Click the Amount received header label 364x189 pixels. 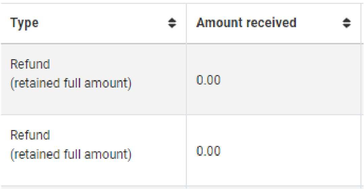tap(246, 23)
